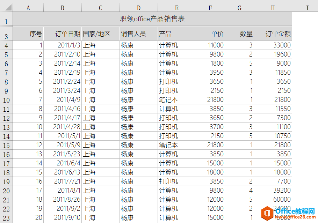Viewport: 318px width, 223px height.
Task: Click 上海 in row 4
Action: (x=101, y=45)
